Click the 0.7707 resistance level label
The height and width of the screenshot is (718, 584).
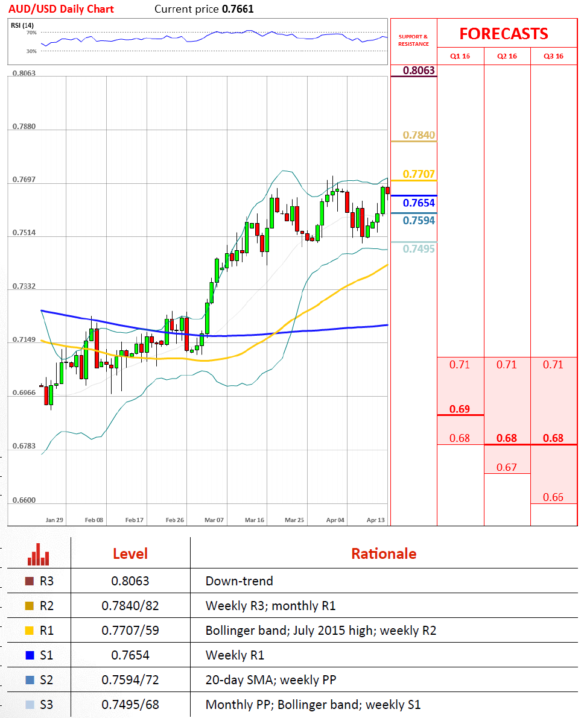pos(419,174)
